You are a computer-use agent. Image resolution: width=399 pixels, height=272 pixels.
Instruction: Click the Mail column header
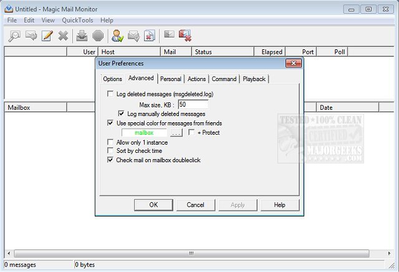point(176,52)
